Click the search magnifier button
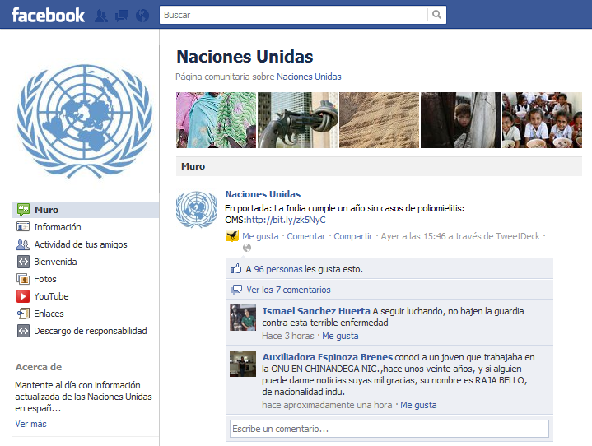The image size is (592, 446). click(x=437, y=15)
